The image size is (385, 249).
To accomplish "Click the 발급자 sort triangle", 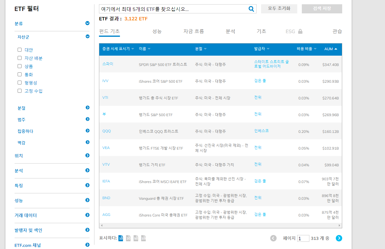I will point(268,48).
